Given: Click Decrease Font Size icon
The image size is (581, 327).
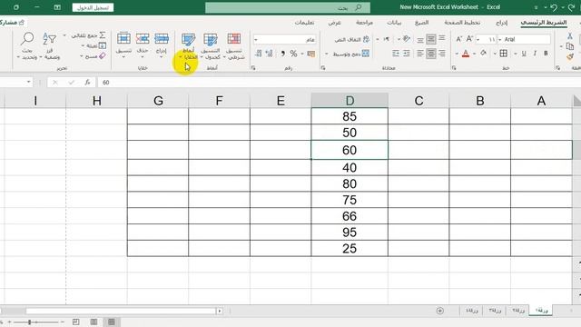Looking at the screenshot, I should [x=459, y=39].
